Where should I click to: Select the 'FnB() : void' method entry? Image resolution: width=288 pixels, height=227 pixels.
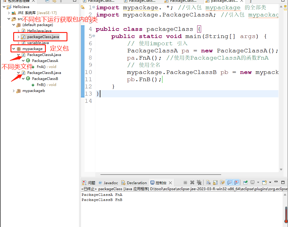pos(46,85)
